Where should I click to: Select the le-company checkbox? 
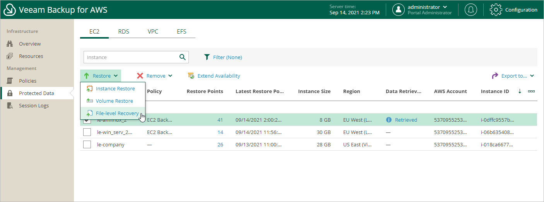click(x=87, y=145)
